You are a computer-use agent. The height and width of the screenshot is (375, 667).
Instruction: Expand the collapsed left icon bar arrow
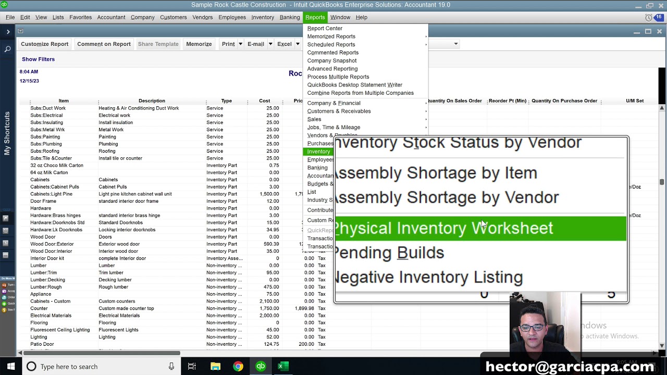click(8, 32)
